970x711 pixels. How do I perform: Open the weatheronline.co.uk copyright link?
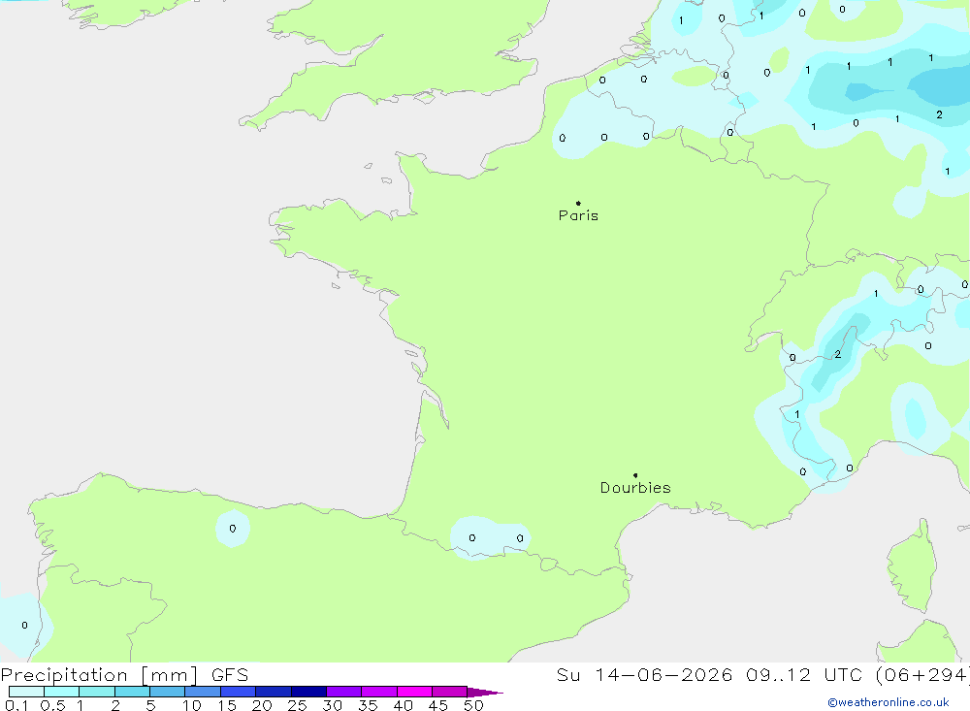[x=889, y=702]
